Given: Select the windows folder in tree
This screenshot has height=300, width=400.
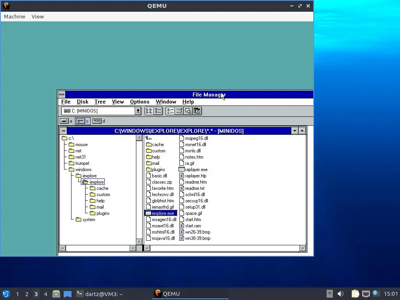Looking at the screenshot, I should coord(80,170).
